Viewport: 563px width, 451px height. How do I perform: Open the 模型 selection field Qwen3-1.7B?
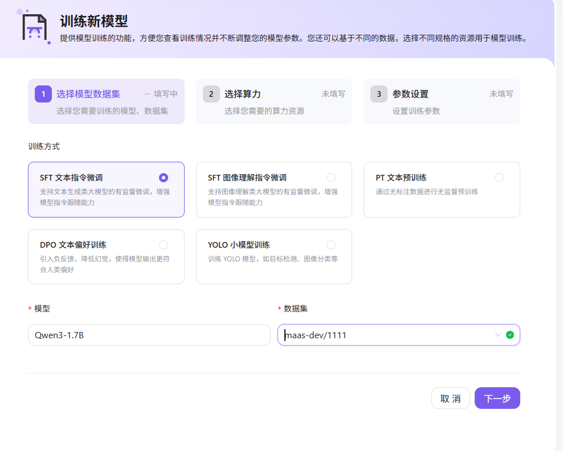point(149,335)
